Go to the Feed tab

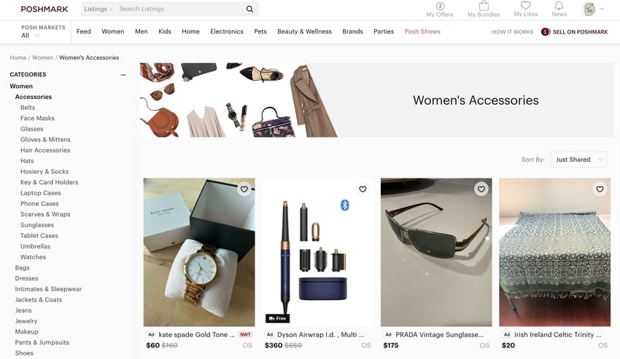[x=83, y=31]
